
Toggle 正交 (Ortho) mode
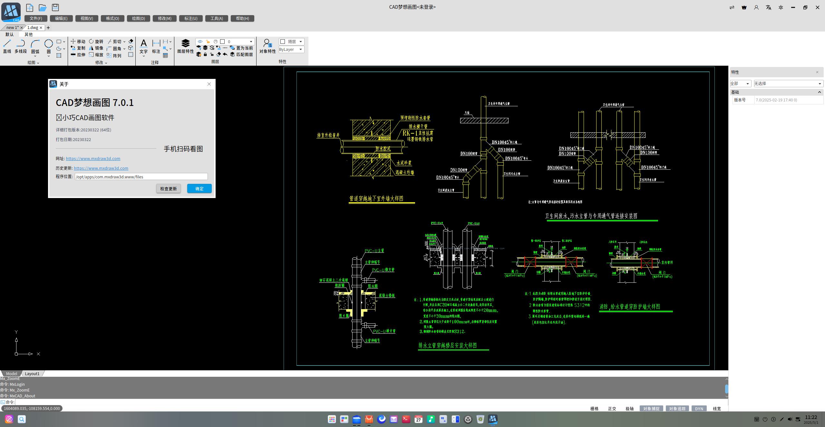coord(612,409)
